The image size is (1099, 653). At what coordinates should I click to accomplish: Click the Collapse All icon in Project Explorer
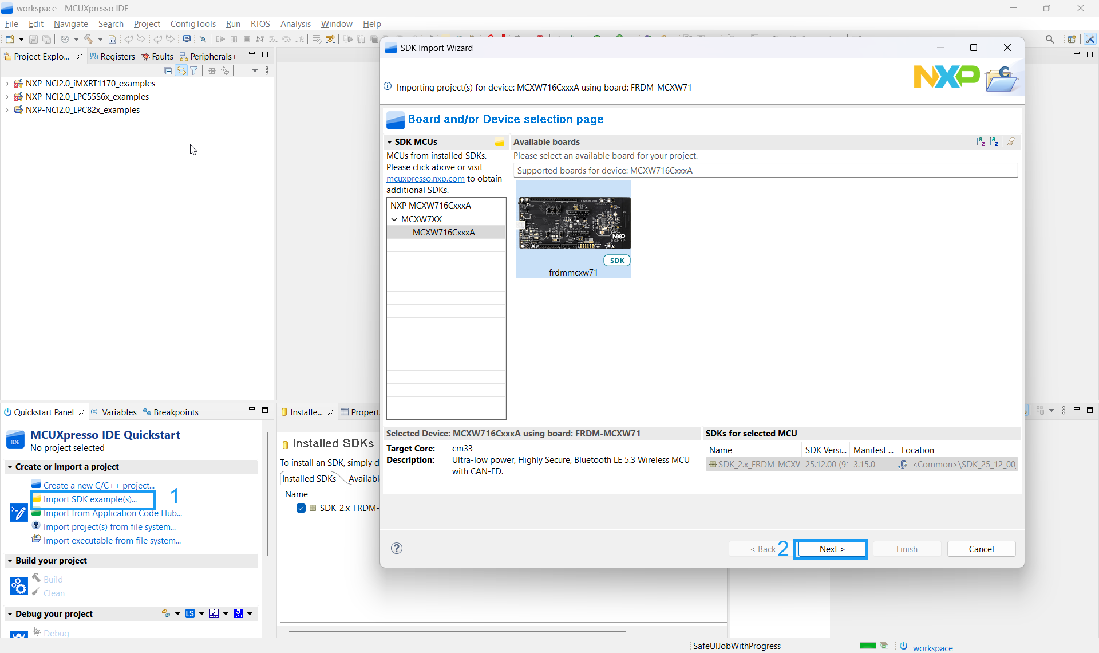(168, 70)
